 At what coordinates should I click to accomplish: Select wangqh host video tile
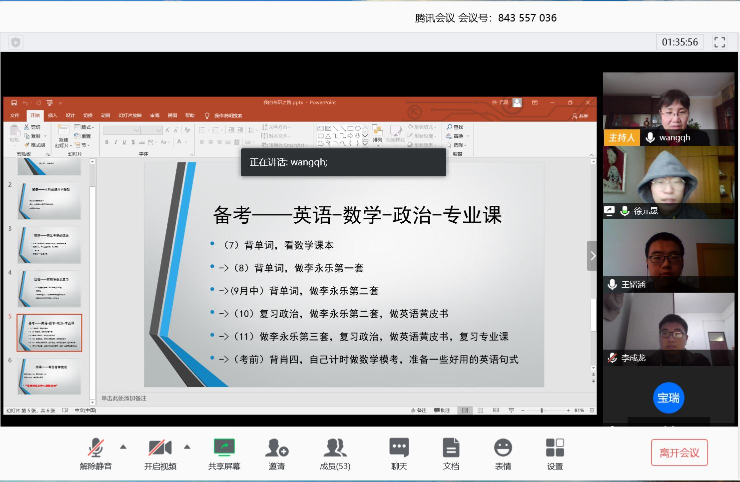point(668,109)
